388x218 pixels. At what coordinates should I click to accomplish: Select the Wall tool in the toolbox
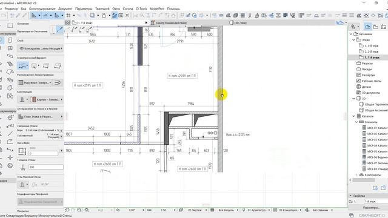(1, 40)
